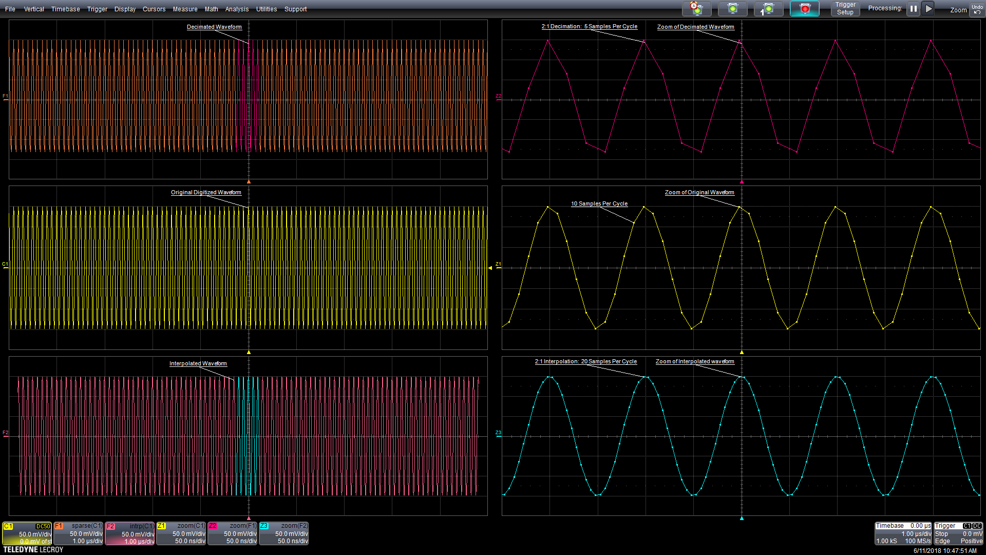
Task: Pause processing
Action: [913, 9]
